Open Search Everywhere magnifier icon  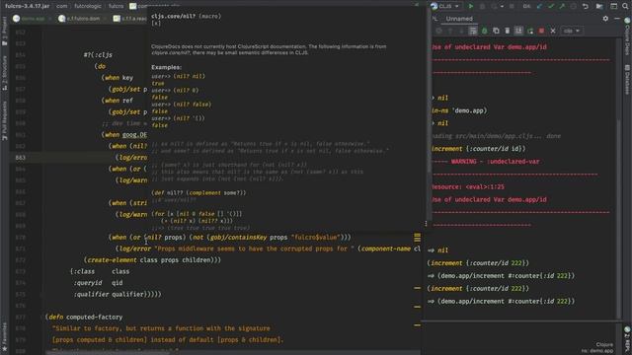pyautogui.click(x=625, y=6)
